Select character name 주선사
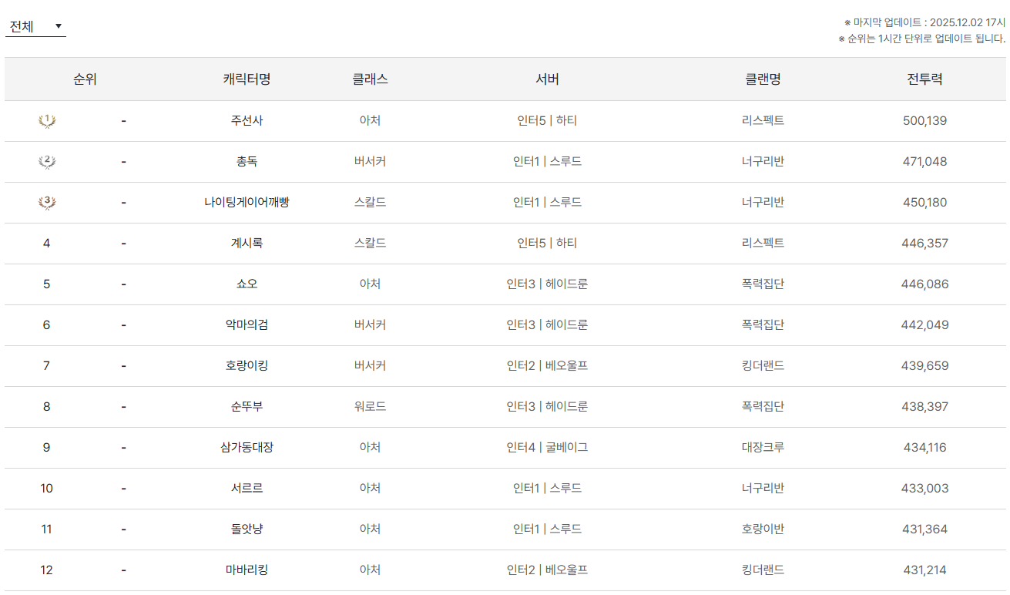The width and height of the screenshot is (1010, 595). point(247,121)
